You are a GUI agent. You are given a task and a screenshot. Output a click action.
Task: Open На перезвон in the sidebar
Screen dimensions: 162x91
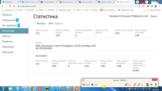(9, 25)
